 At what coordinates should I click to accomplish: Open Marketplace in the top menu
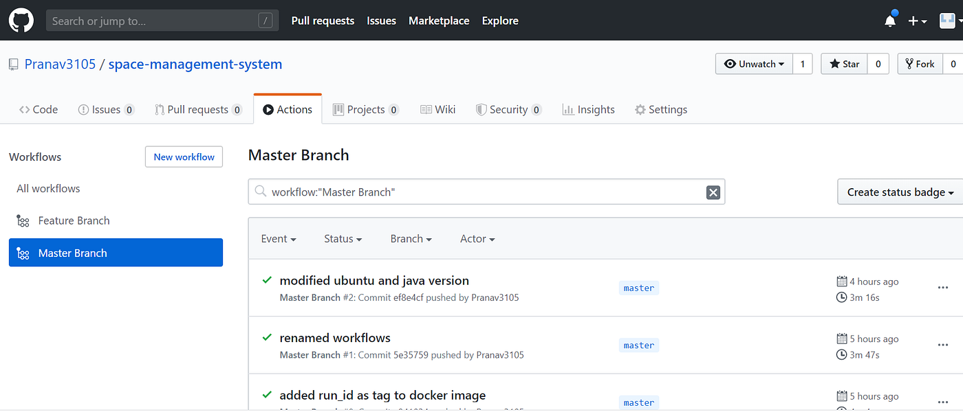click(439, 21)
